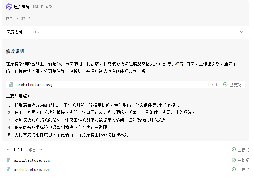Image resolution: width=253 pixels, height=177 pixels.
Task: Click the 参考 label text
Action: click(x=9, y=19)
